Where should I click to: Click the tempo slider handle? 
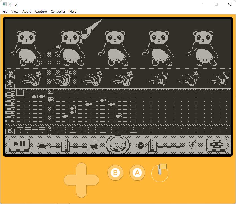[x=65, y=145]
